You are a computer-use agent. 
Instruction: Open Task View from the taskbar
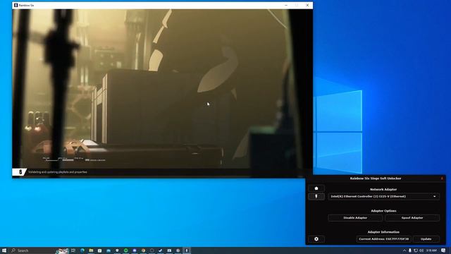tap(73, 250)
